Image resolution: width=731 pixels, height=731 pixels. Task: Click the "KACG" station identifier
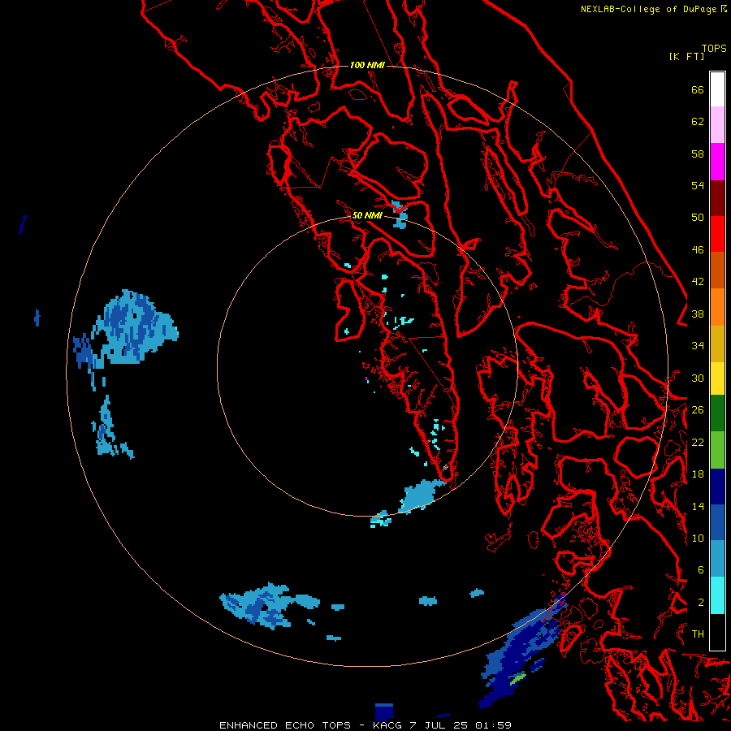(388, 725)
